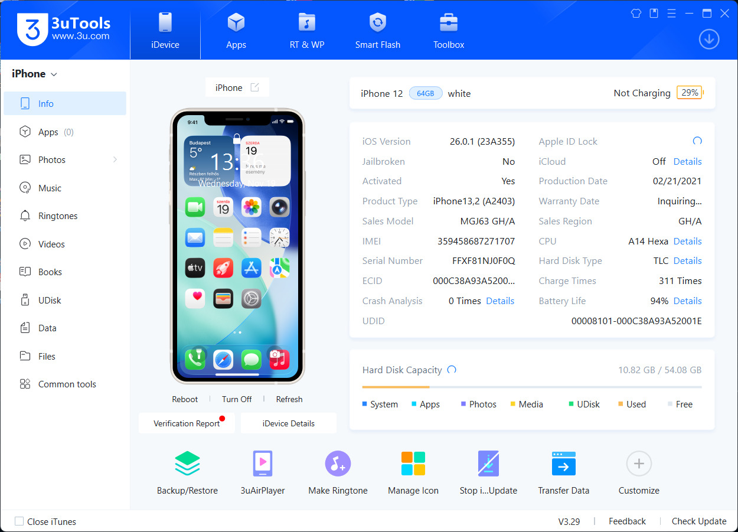The width and height of the screenshot is (738, 532).
Task: Click the CPU Details link
Action: [x=688, y=241]
